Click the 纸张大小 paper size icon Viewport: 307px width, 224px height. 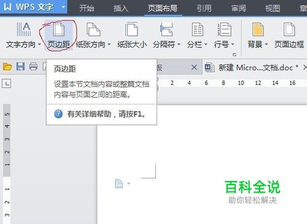click(x=131, y=29)
